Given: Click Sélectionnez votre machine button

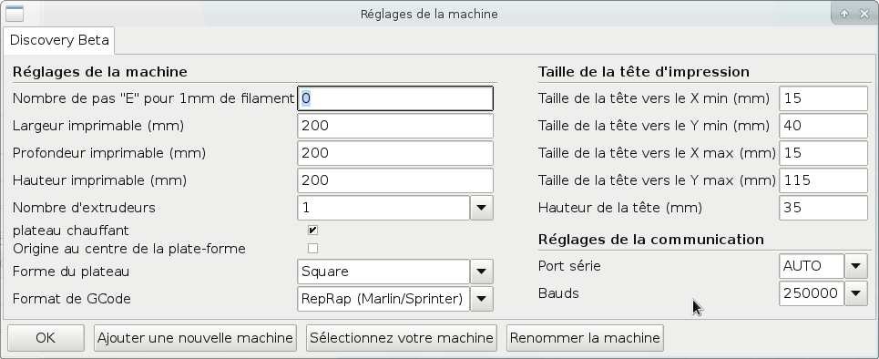Looking at the screenshot, I should [402, 338].
